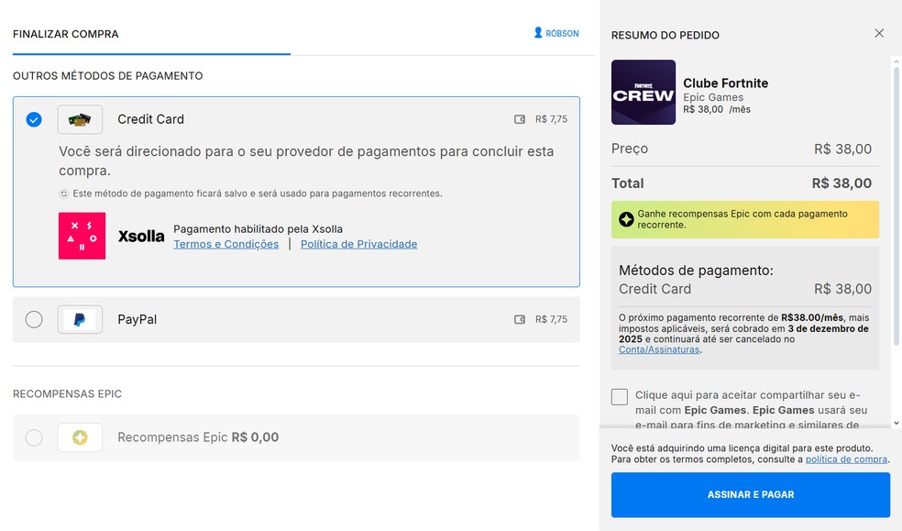
Task: Click the Xsolla pink logo image
Action: 82,236
